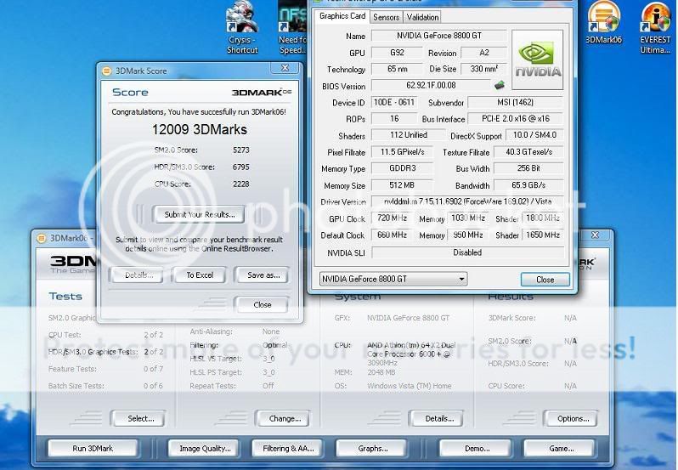The width and height of the screenshot is (678, 470).
Task: Click the 3DMark06 main window title icon
Action: click(x=42, y=238)
